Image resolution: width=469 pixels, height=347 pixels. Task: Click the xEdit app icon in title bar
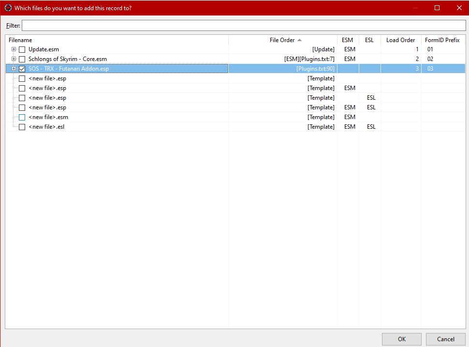click(x=8, y=8)
